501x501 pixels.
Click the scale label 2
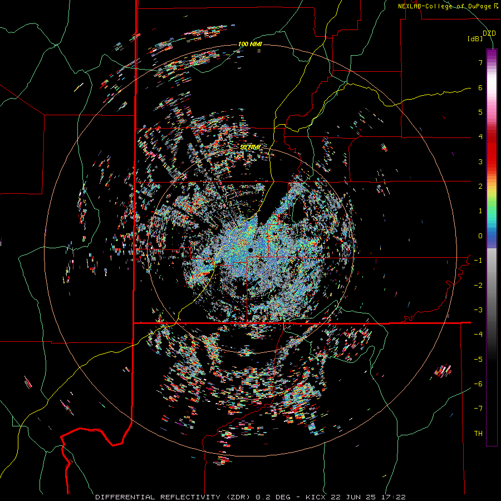(480, 186)
